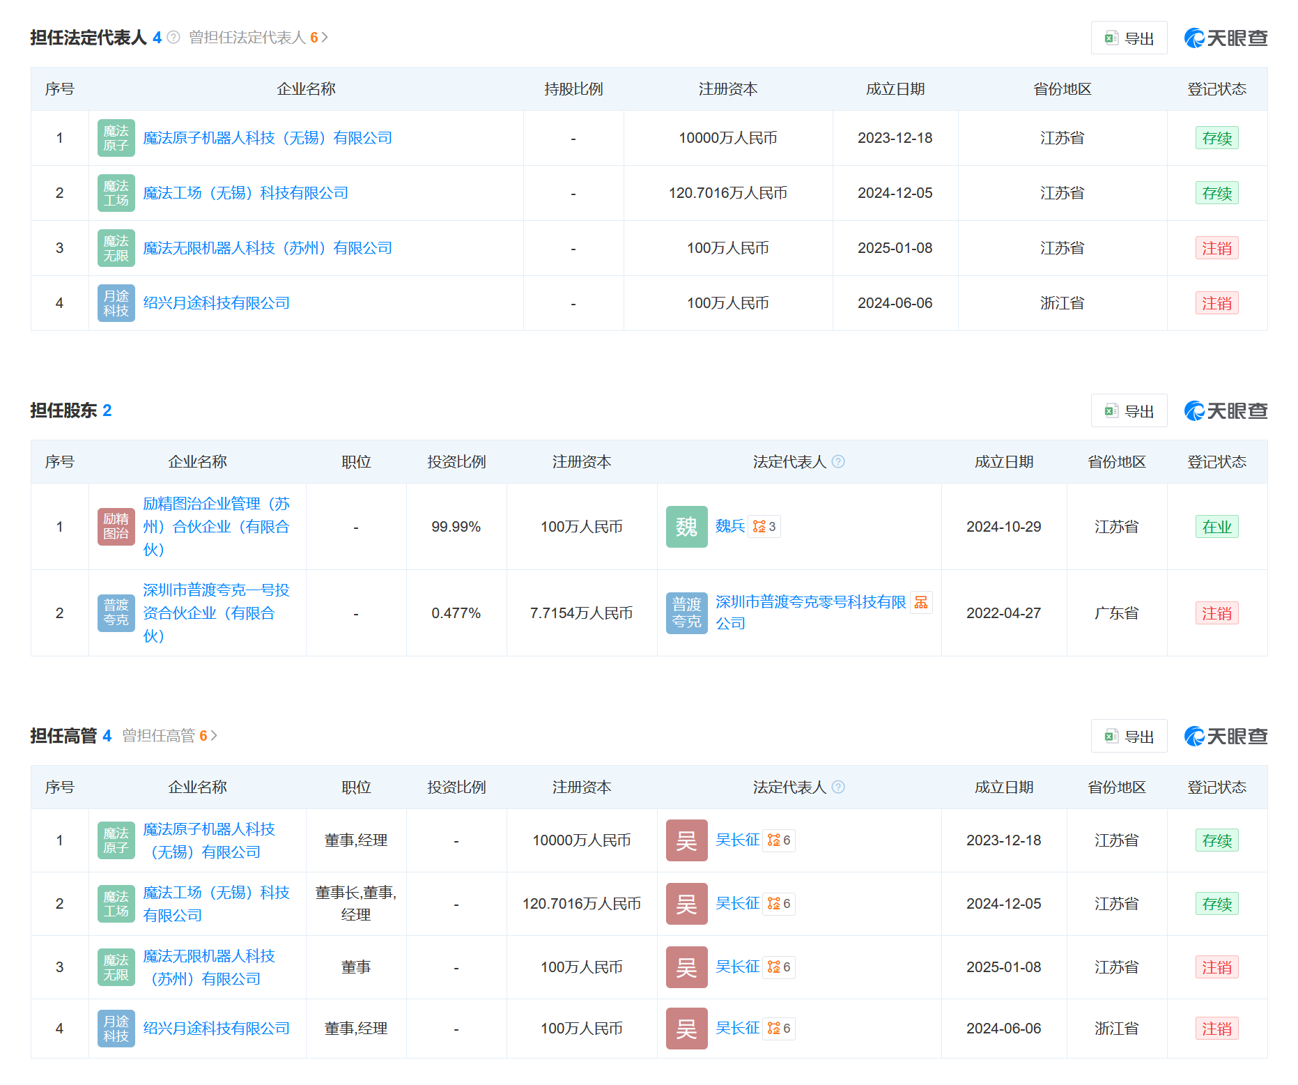Click the 普渡夸克 legal representative avatar
Viewport: 1298px width, 1085px height.
tap(686, 613)
